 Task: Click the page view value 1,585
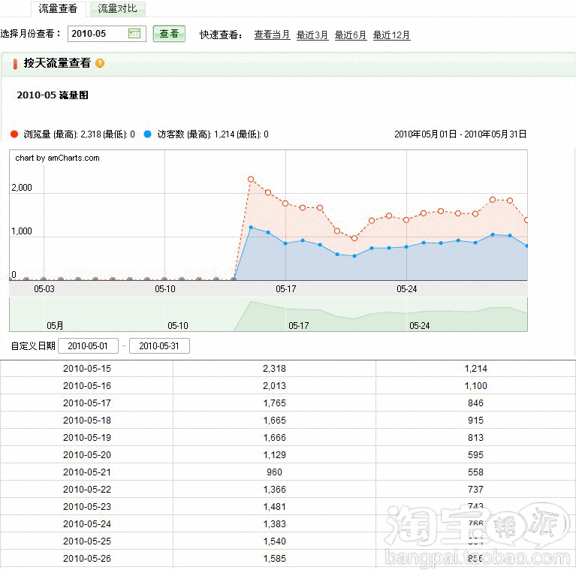(x=274, y=559)
